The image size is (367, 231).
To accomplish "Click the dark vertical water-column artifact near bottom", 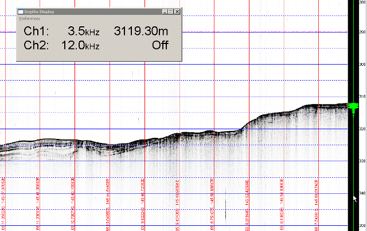I will (226, 210).
